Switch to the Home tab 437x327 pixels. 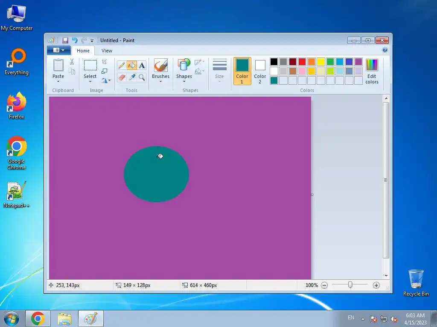pos(83,51)
